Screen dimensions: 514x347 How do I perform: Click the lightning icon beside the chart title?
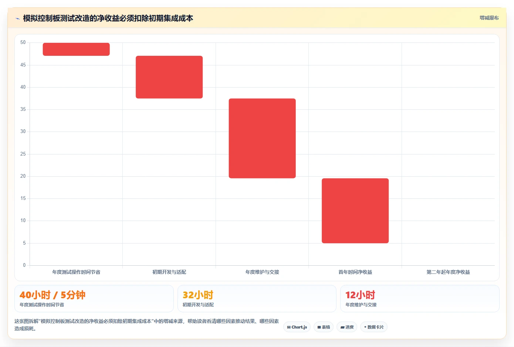[x=17, y=18]
